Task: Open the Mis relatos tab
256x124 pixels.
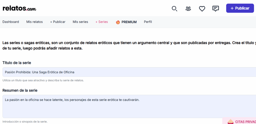Action: click(34, 22)
